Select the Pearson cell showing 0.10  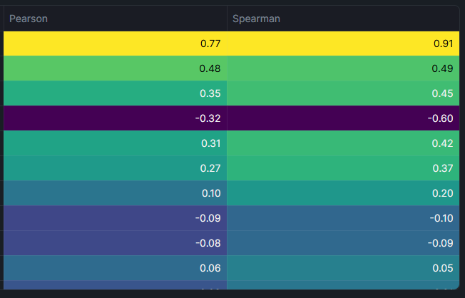point(210,193)
